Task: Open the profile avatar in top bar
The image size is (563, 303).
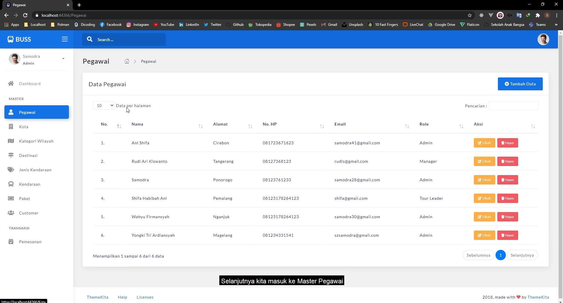Action: [543, 39]
